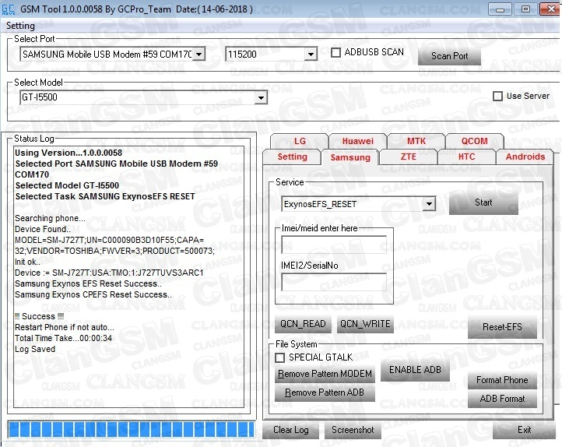Click 'Init ok..' log line
This screenshot has height=447, width=562.
point(27,262)
